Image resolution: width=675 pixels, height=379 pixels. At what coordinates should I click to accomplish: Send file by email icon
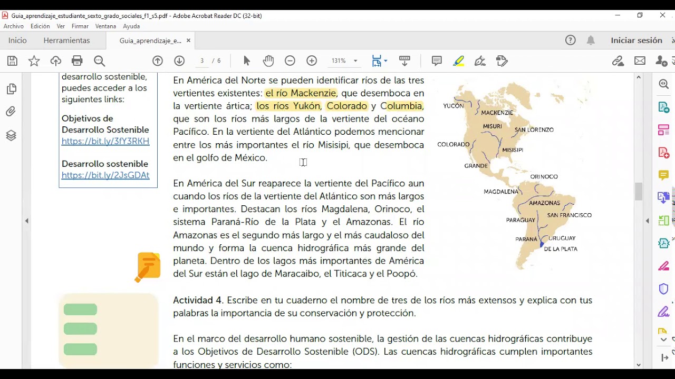640,61
